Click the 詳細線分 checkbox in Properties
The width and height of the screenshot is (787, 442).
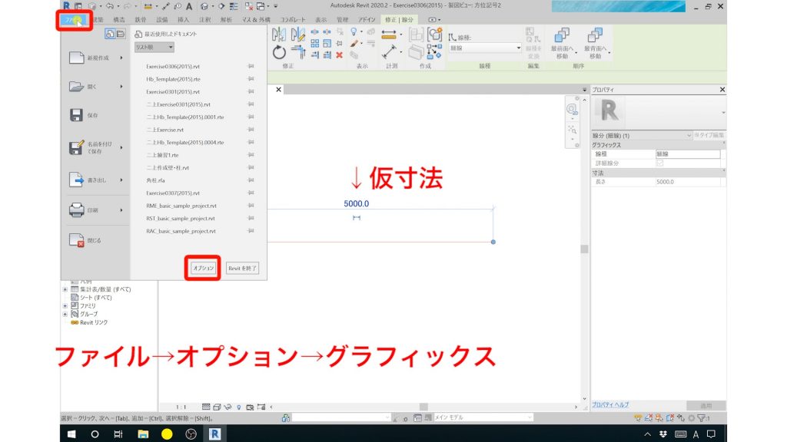click(659, 163)
